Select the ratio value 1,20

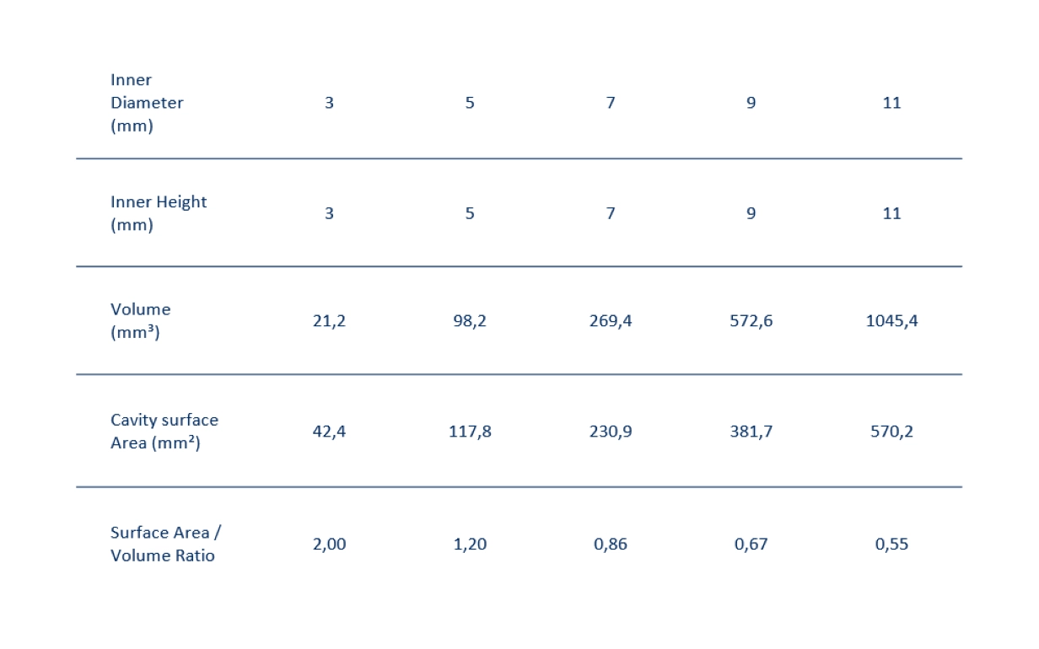point(470,544)
